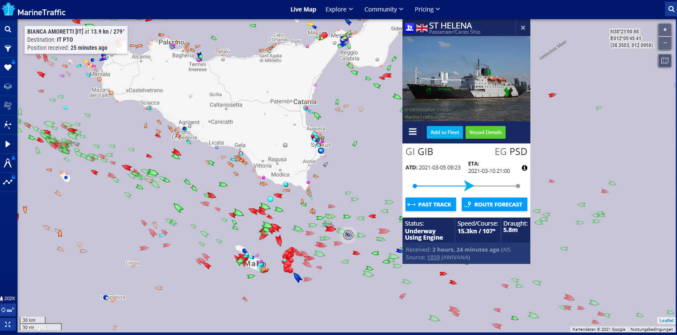
Task: Open the density maps network icon
Action: pos(8,125)
